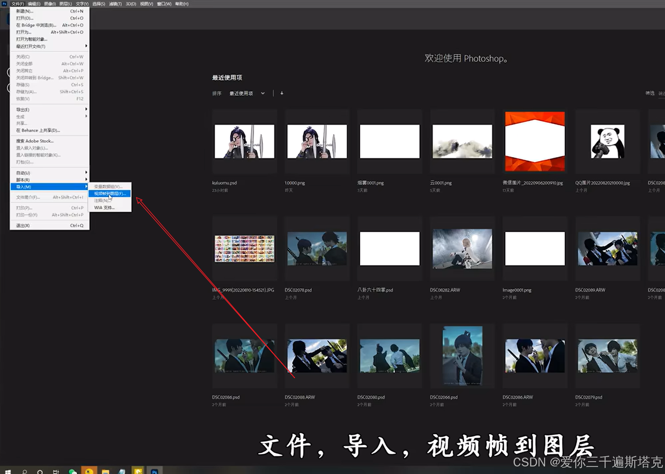This screenshot has width=665, height=474.
Task: Open the DSC02088.ARW thumbnail
Action: coord(317,356)
